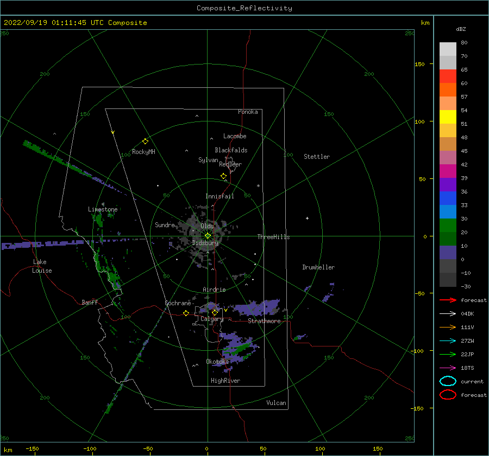The width and height of the screenshot is (489, 456).
Task: Click the Cochrane label
Action: click(x=178, y=303)
